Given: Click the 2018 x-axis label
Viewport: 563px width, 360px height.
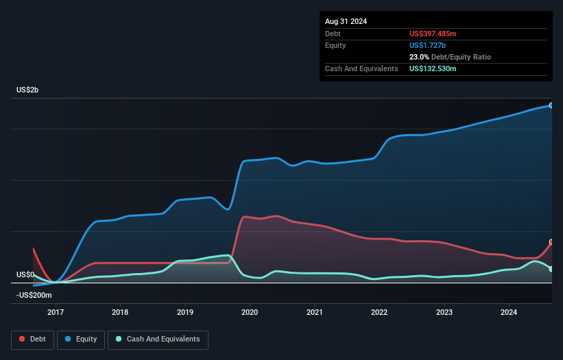Looking at the screenshot, I should (x=120, y=312).
